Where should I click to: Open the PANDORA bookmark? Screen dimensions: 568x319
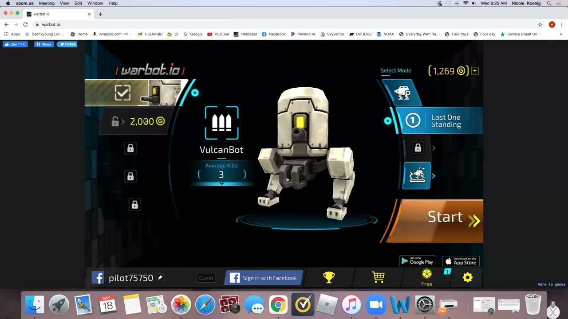pos(303,34)
